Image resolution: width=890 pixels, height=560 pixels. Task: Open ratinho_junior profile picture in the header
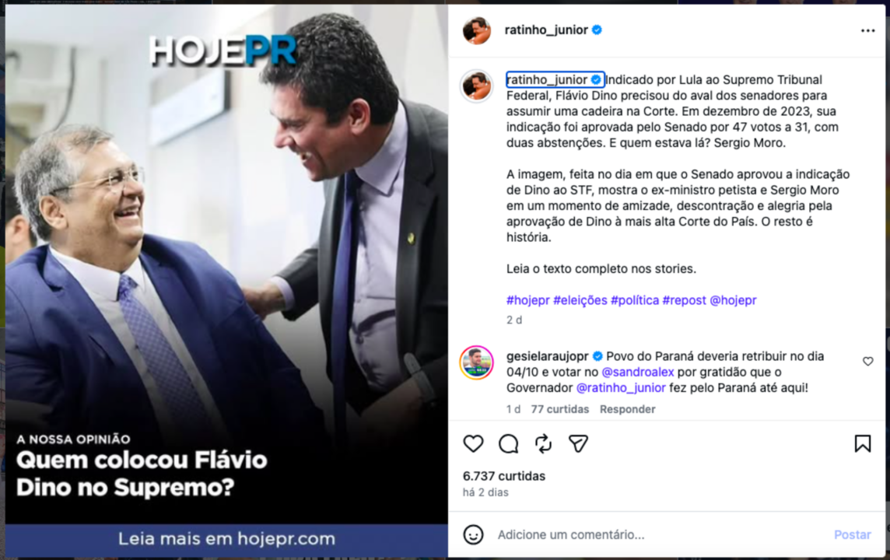(x=477, y=30)
